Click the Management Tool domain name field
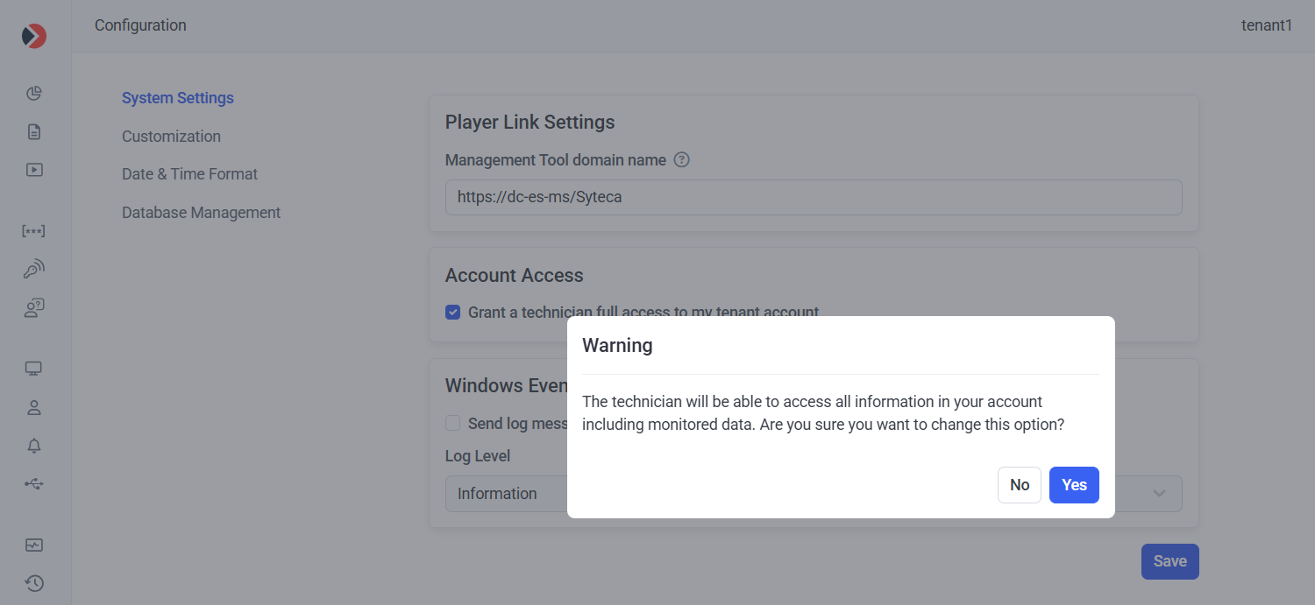This screenshot has height=605, width=1315. [813, 198]
